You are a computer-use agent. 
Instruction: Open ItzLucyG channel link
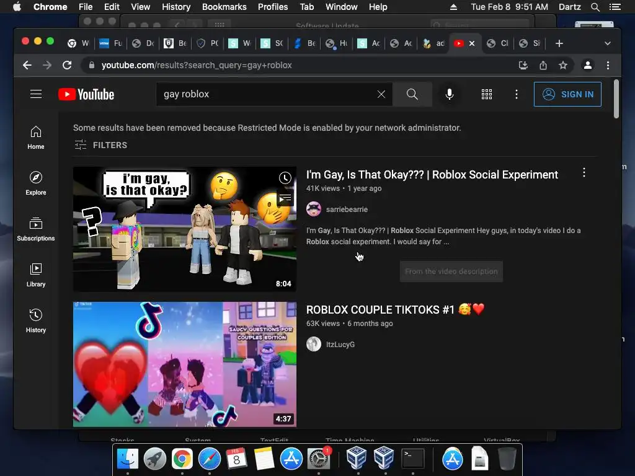click(x=340, y=345)
